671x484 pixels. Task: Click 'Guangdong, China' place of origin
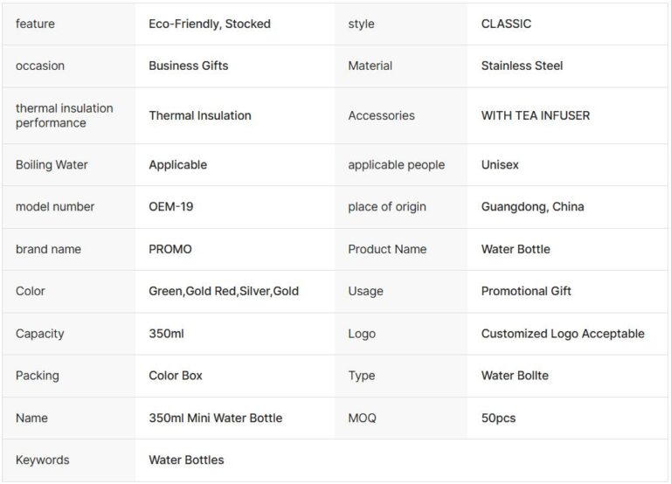(x=532, y=207)
